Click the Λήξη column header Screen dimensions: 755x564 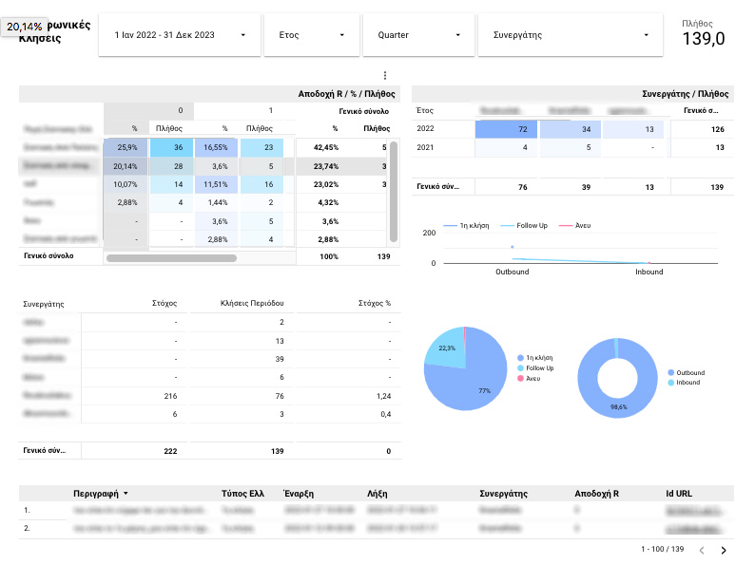(377, 494)
